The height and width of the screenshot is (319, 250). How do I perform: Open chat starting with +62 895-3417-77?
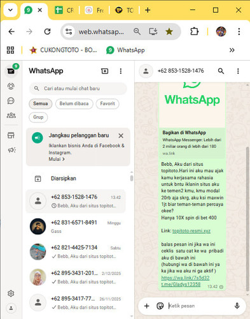click(x=76, y=302)
